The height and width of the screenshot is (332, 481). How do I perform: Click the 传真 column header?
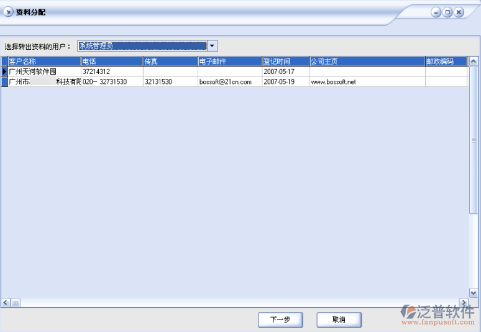170,62
